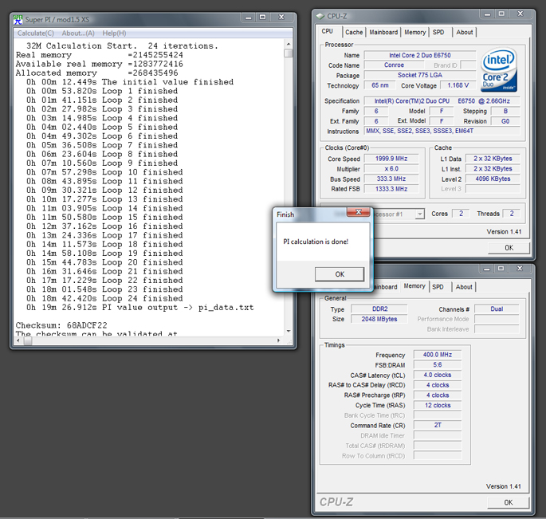The width and height of the screenshot is (546, 519).
Task: Click the FSB:DRAM value '5:6'
Action: click(438, 364)
